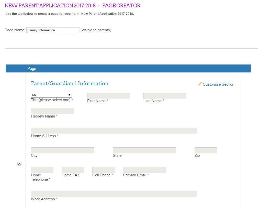Click the Work Address input field

[114, 194]
